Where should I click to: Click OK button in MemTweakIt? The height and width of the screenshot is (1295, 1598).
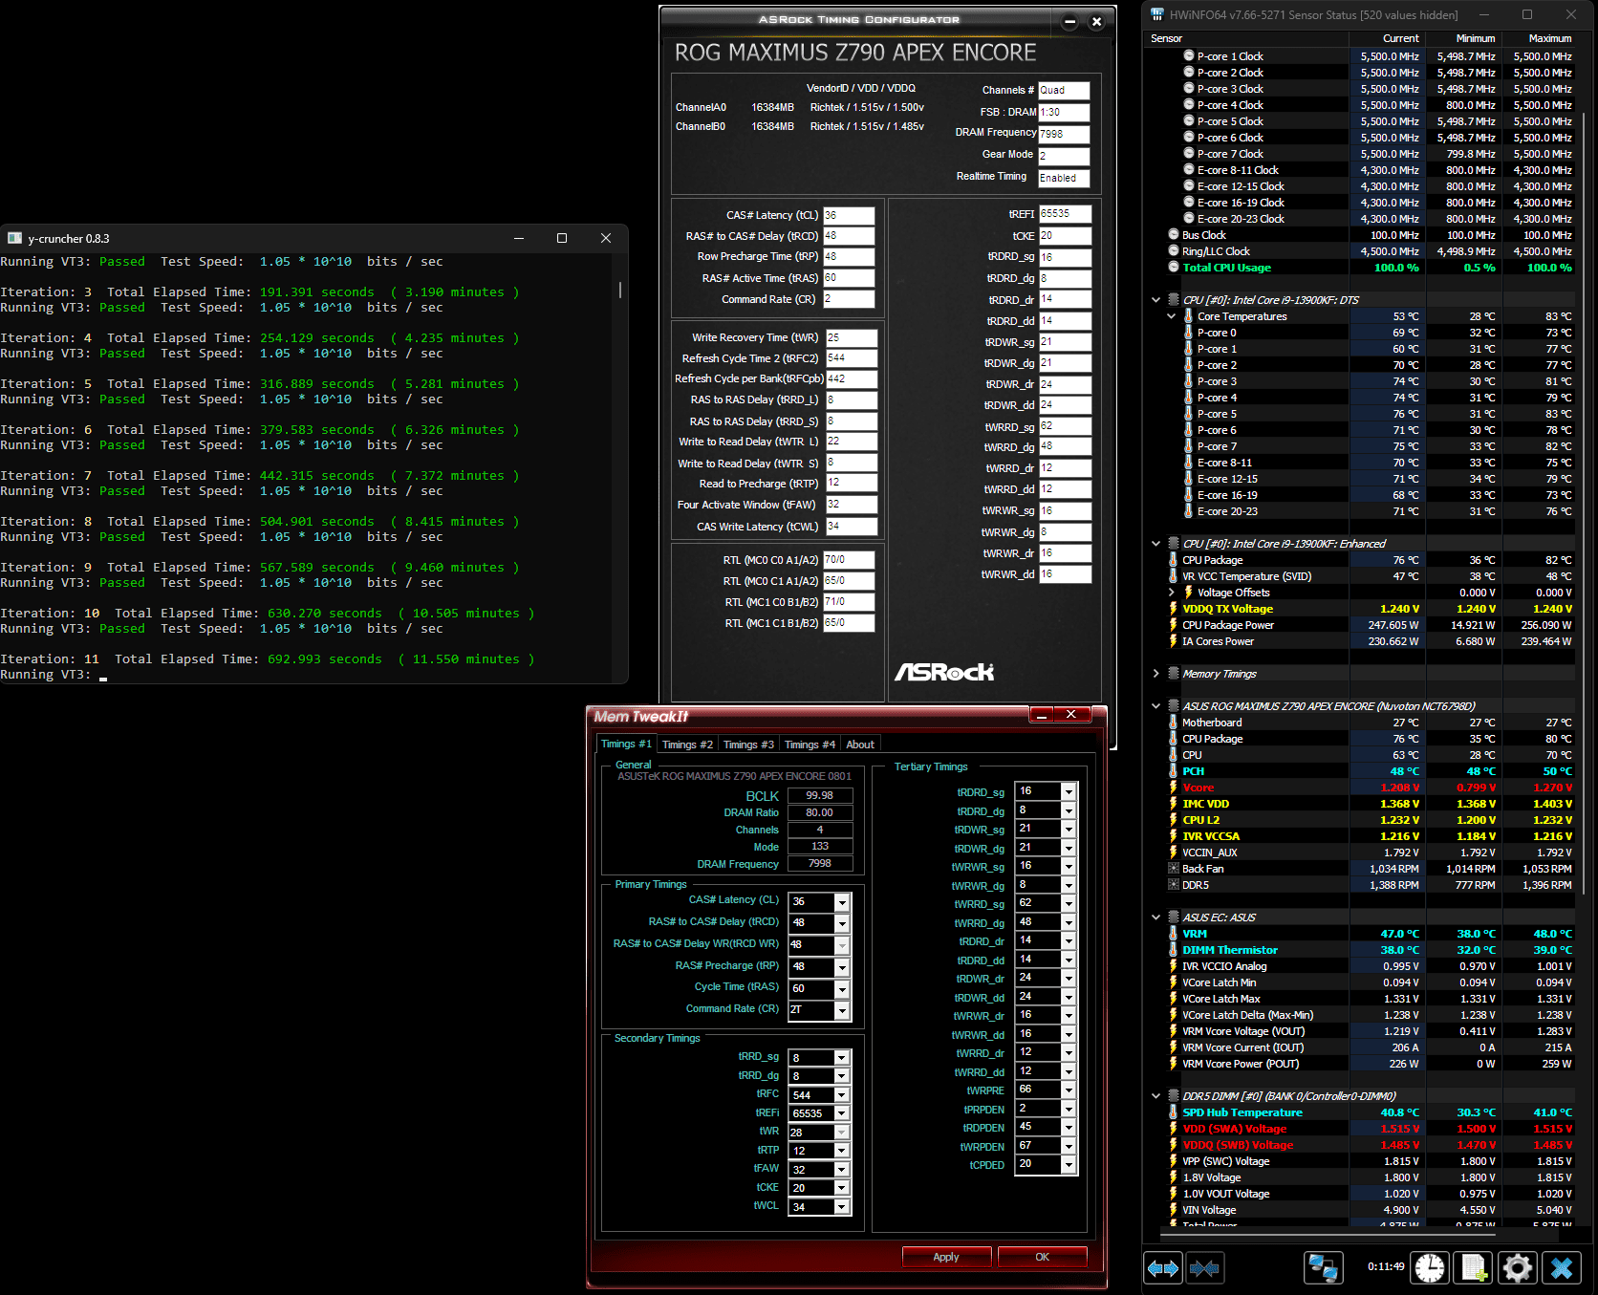click(1042, 1257)
